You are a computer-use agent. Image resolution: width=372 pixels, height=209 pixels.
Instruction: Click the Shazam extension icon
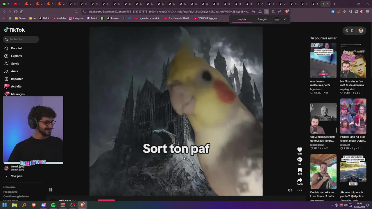(333, 12)
